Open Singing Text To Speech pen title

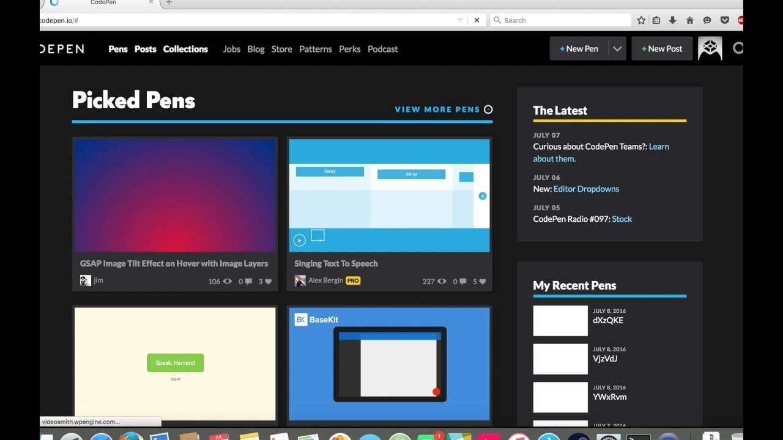(x=336, y=263)
